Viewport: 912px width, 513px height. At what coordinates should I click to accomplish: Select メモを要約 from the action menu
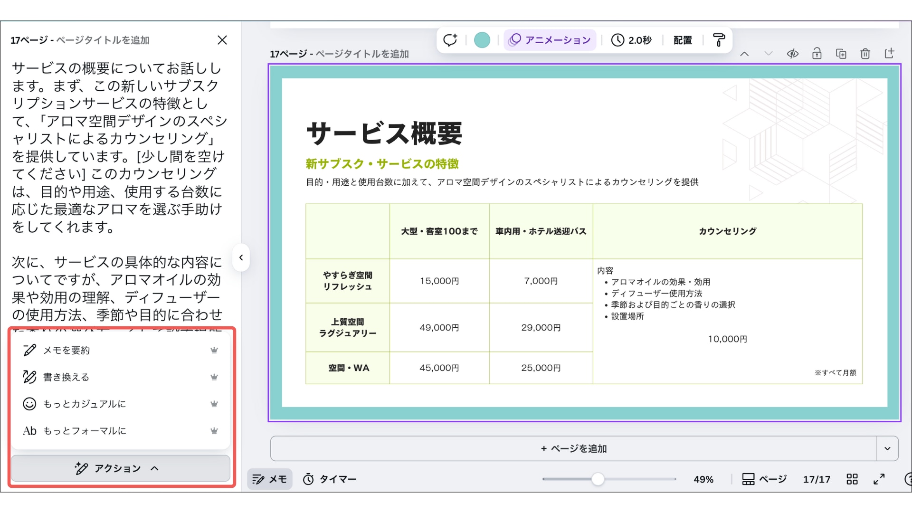pos(66,351)
